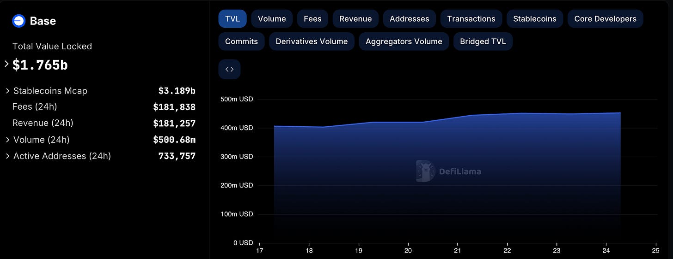
Task: Click the 100m USD axis label
Action: (236, 214)
